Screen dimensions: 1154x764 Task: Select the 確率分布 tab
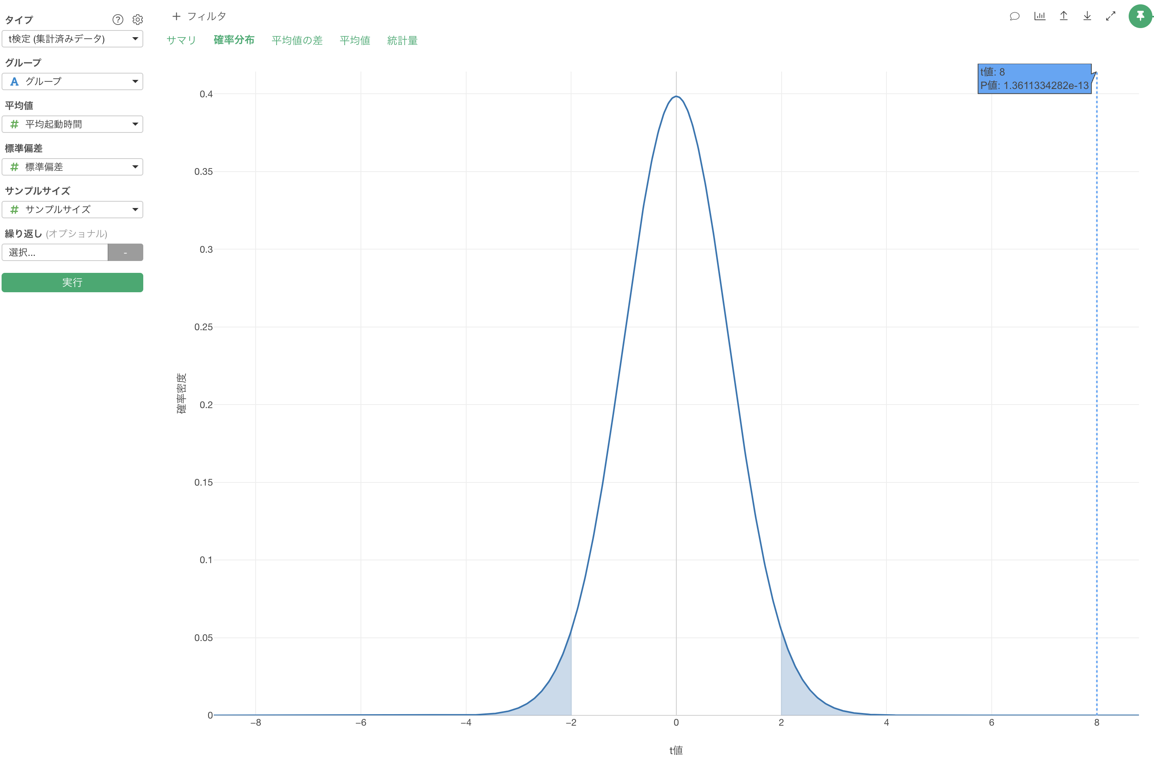(234, 40)
